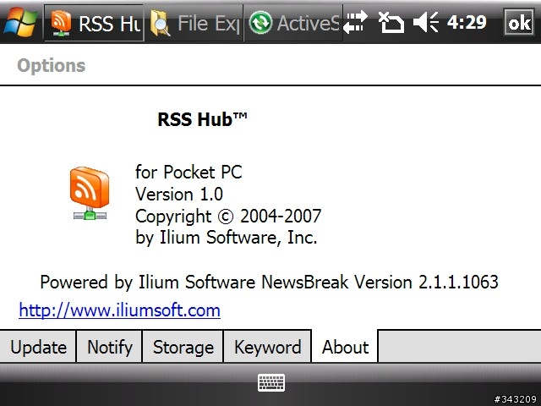Open the Windows Start menu flag
The image size is (541, 406).
pos(20,23)
